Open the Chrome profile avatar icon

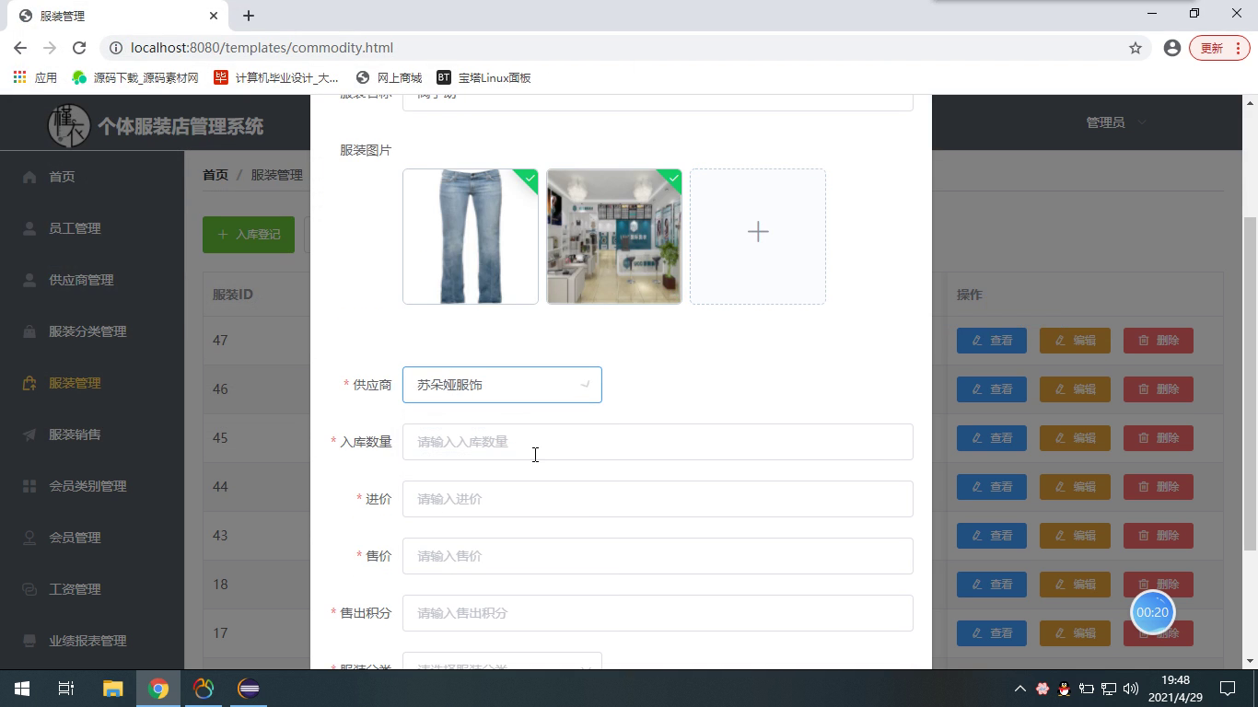[x=1172, y=48]
